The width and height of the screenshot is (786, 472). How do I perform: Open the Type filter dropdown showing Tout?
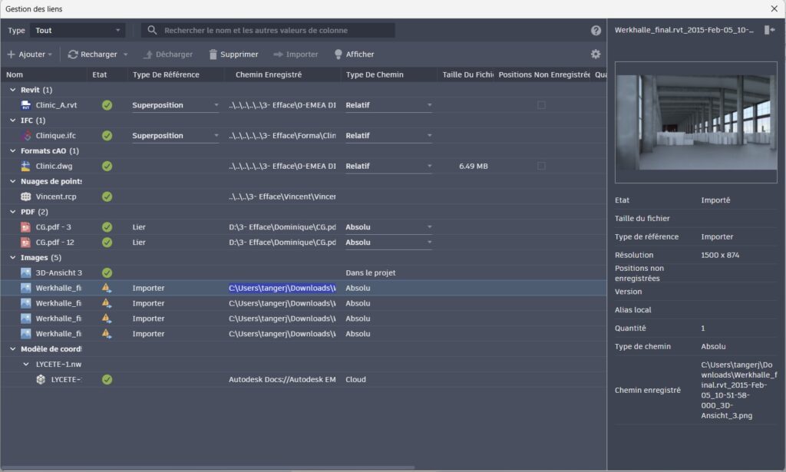tap(77, 30)
